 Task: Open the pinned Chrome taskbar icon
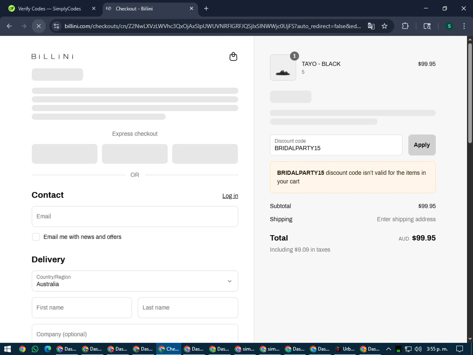pos(22,349)
